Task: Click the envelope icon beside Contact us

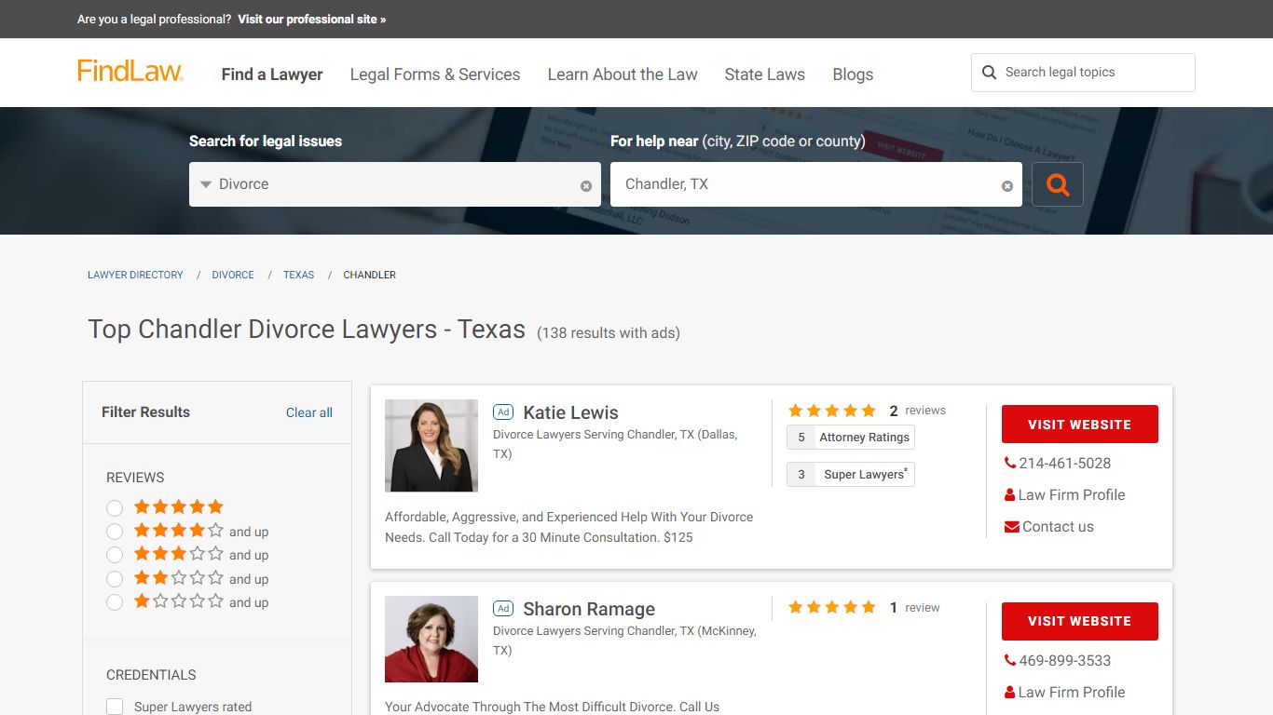Action: (x=1011, y=527)
